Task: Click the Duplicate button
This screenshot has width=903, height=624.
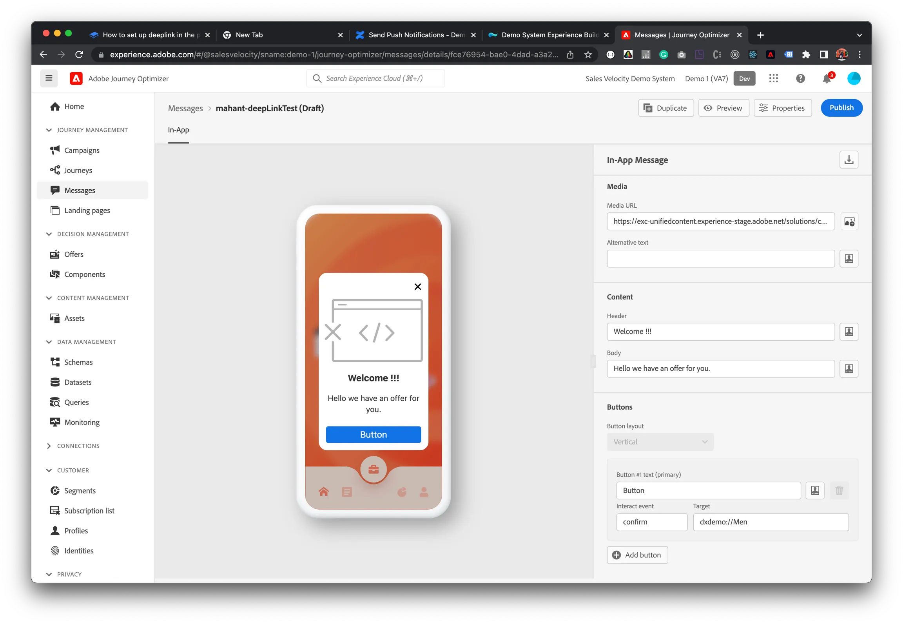Action: click(x=665, y=108)
